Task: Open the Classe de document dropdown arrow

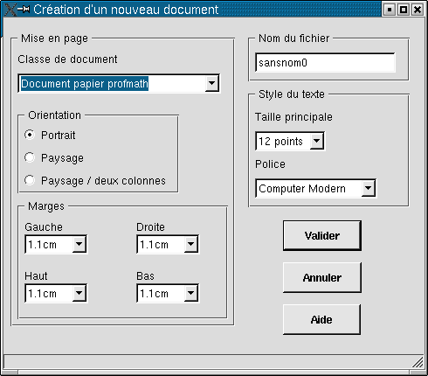Action: coord(211,84)
